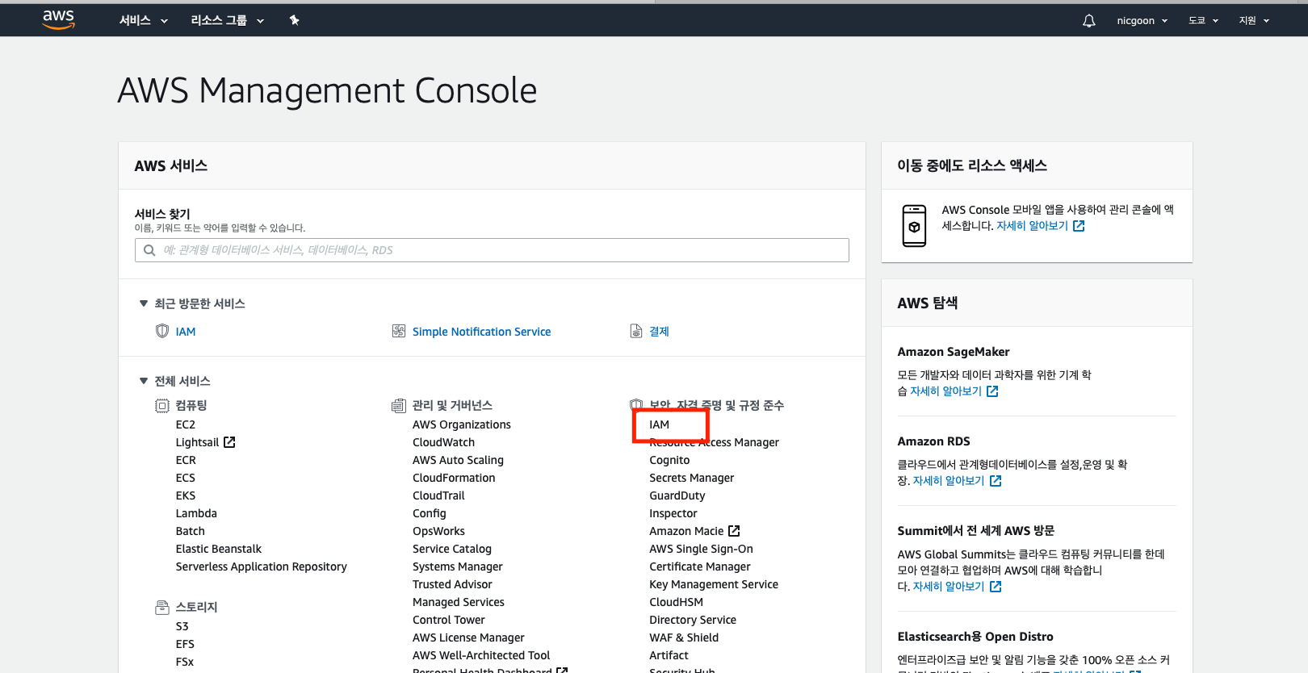Viewport: 1308px width, 673px height.
Task: Open Directory Service
Action: coord(693,620)
